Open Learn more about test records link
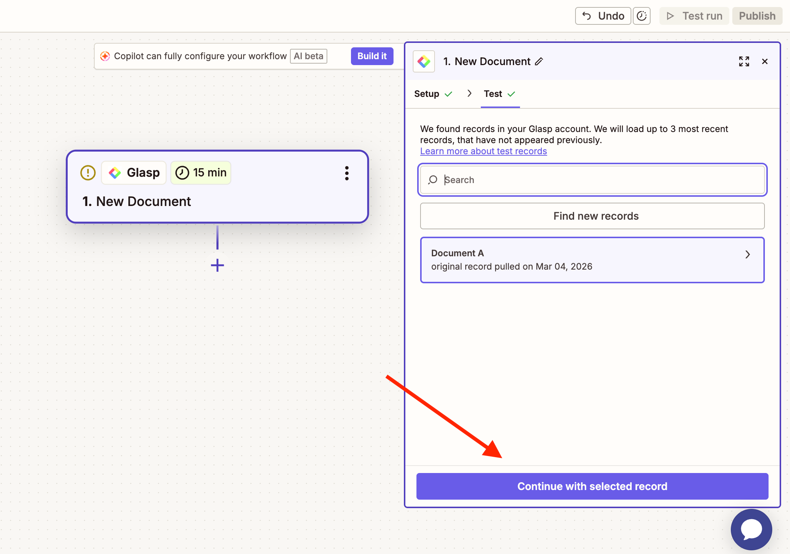790x554 pixels. pyautogui.click(x=483, y=151)
